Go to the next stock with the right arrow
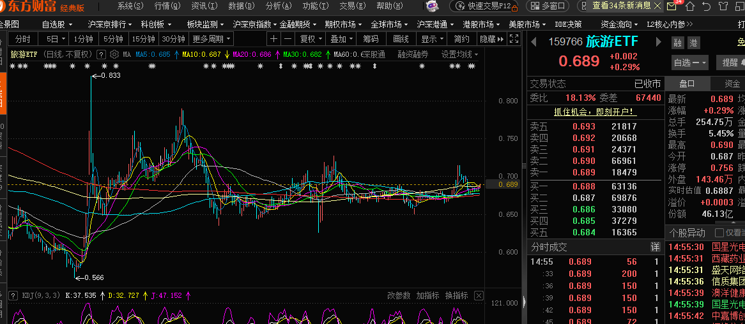 (x=659, y=41)
